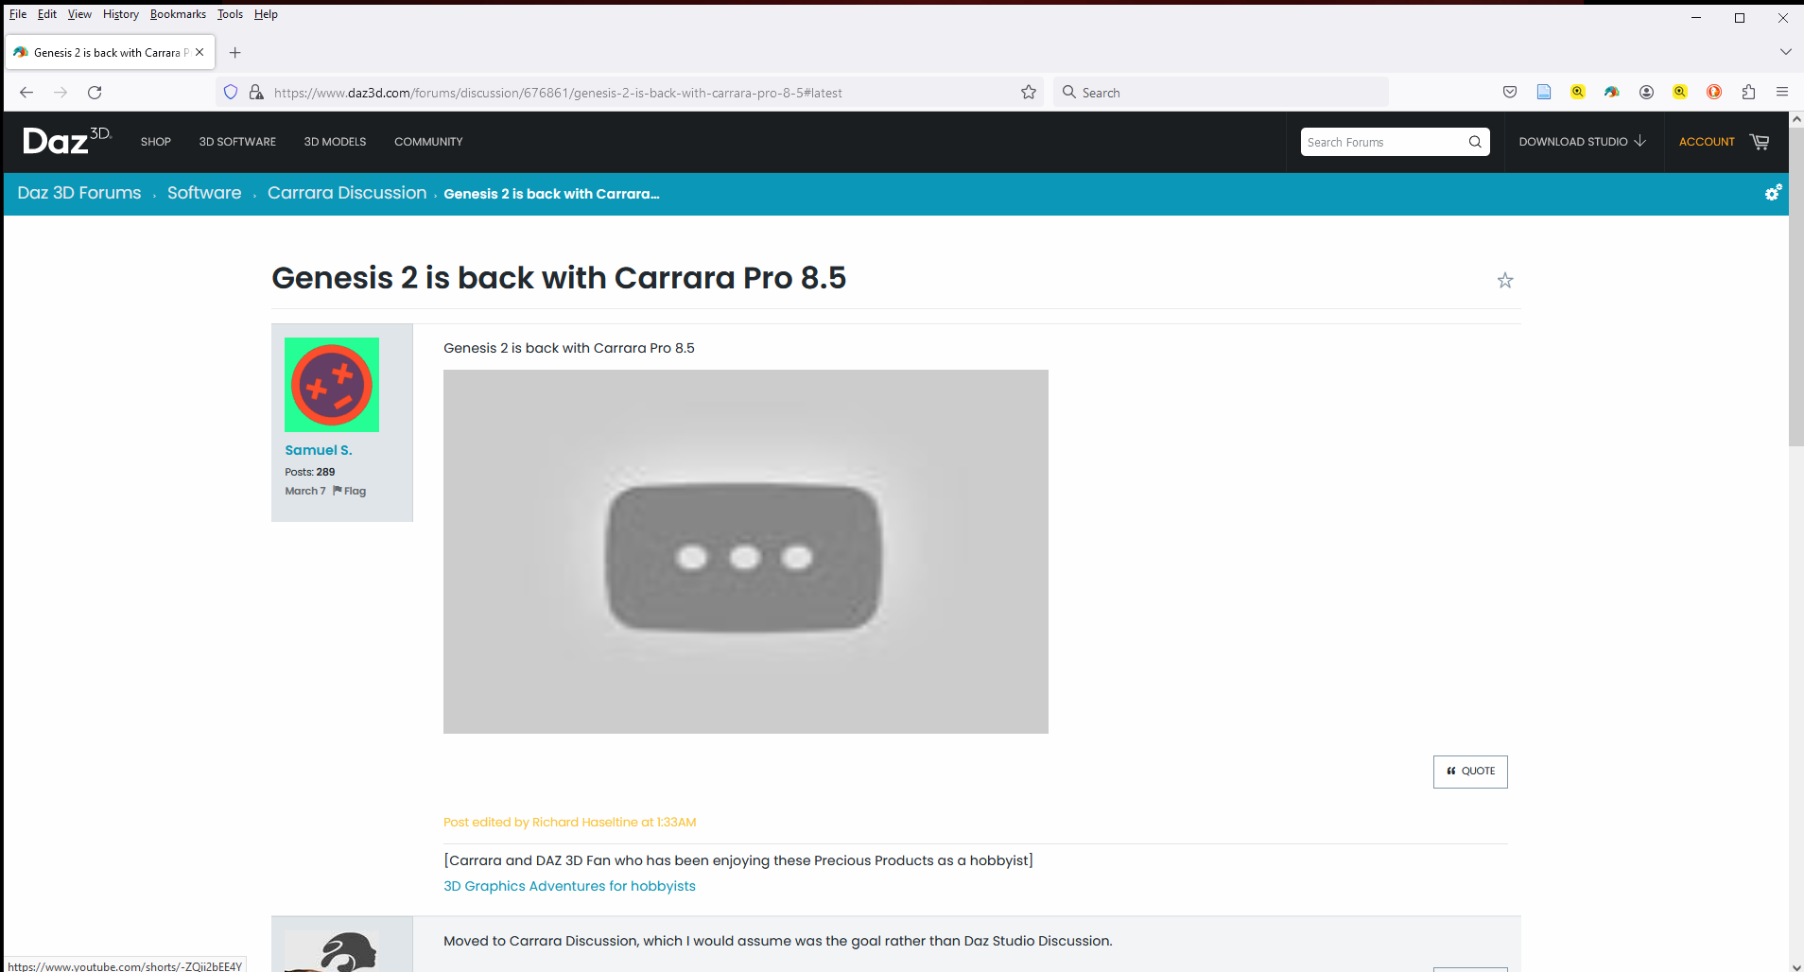
Task: Click the tracking protection shield icon
Action: click(231, 92)
